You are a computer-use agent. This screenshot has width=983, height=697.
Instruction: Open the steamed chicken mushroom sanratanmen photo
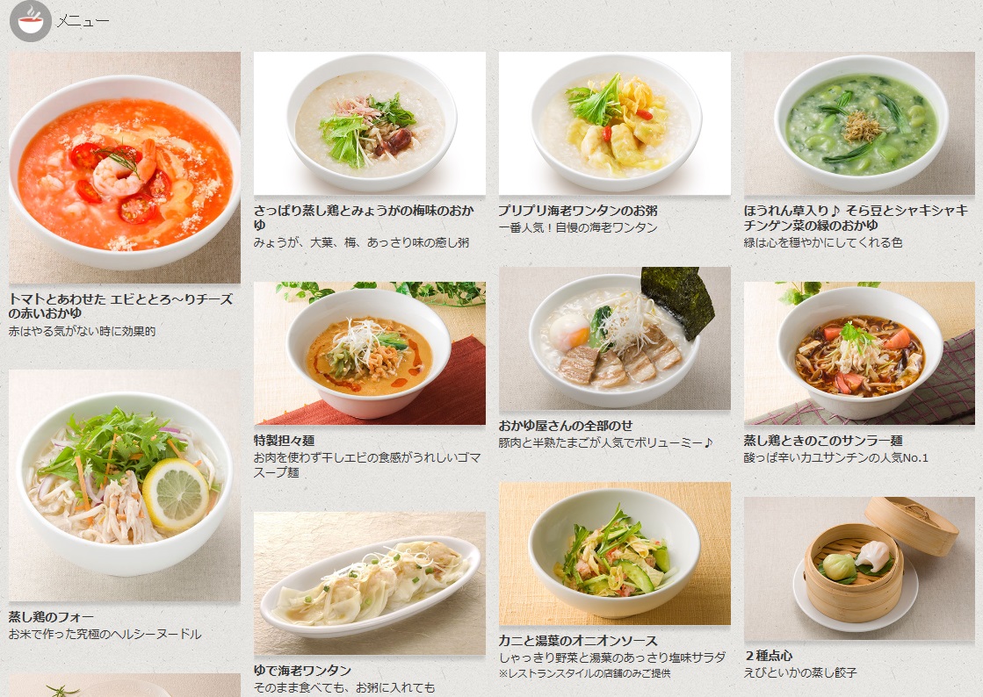pos(859,353)
